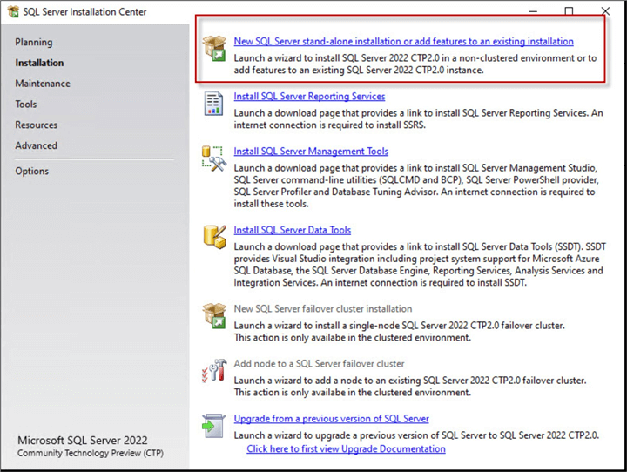Click the SSDT Visual Studio integration description
Image resolution: width=627 pixels, height=472 pixels.
(420, 265)
